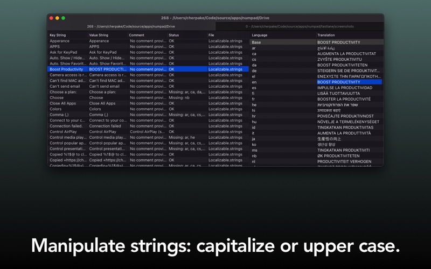This screenshot has height=269, width=431.
Task: Select the Control AirPlay key row
Action: pos(148,132)
